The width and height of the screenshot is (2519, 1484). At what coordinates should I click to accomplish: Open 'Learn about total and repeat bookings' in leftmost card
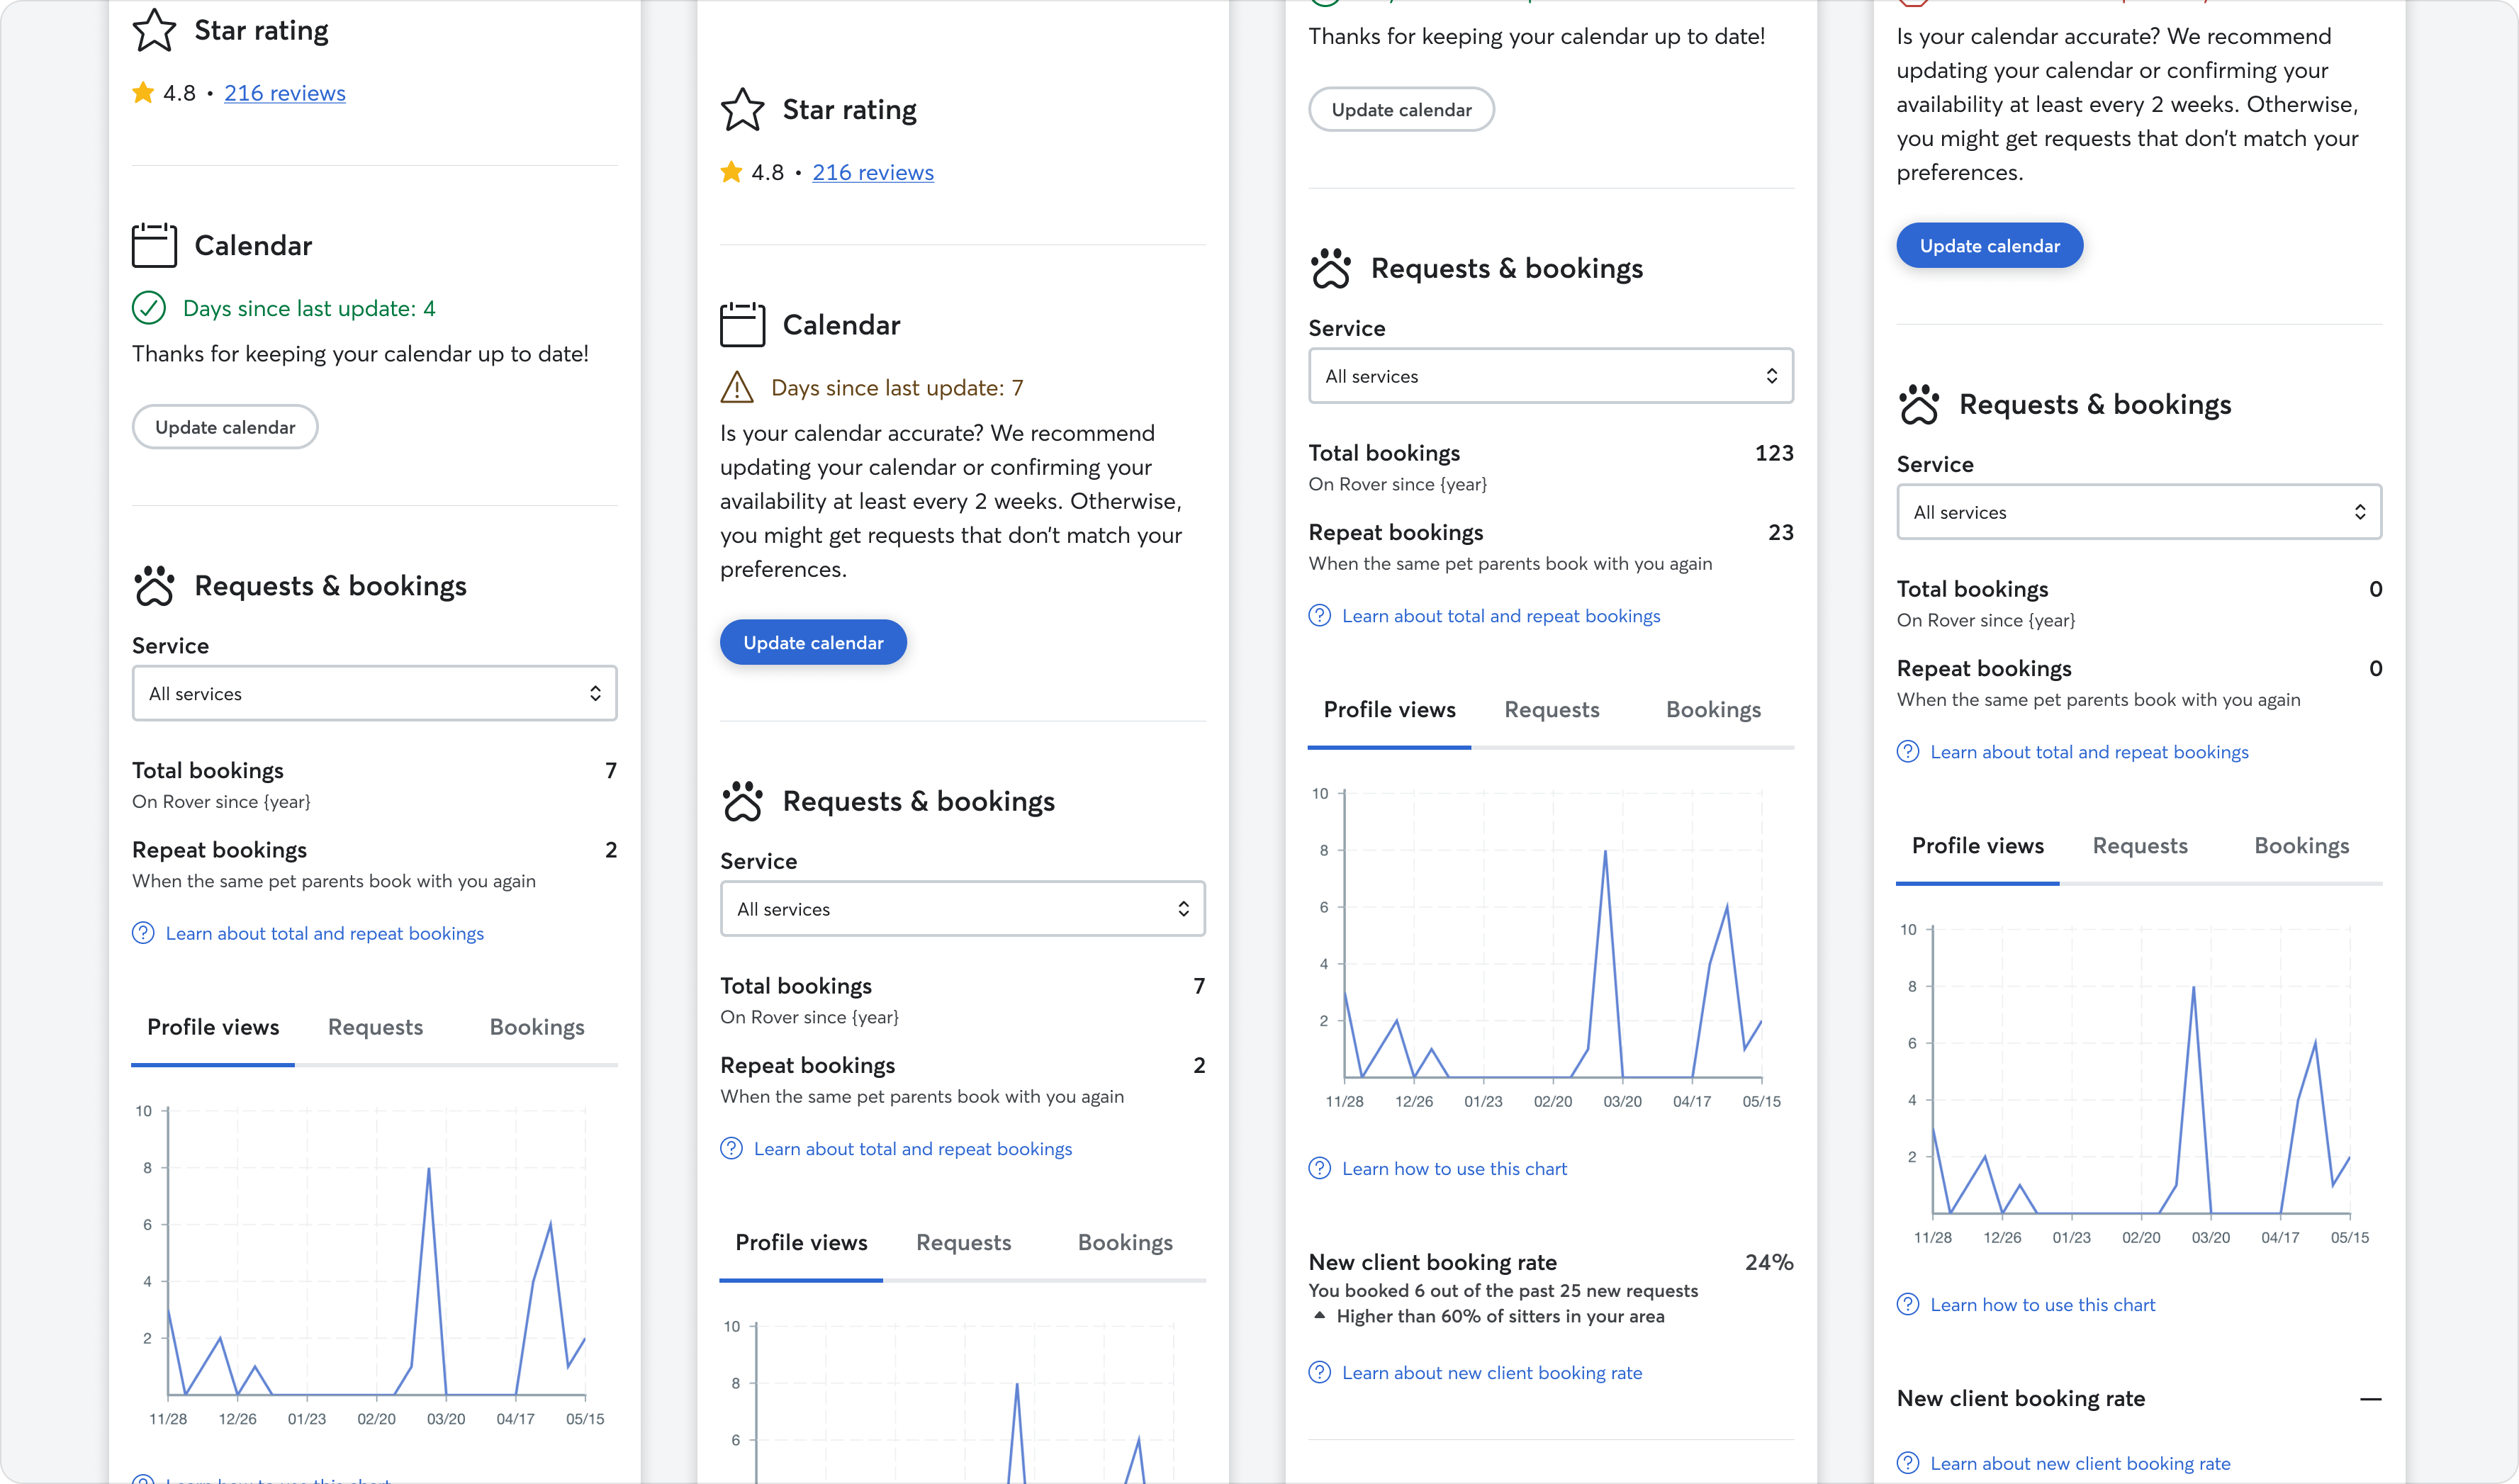pos(324,933)
